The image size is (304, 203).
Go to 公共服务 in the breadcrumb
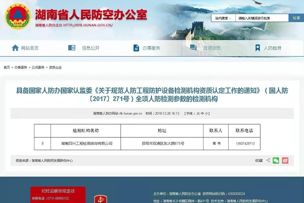(38, 67)
